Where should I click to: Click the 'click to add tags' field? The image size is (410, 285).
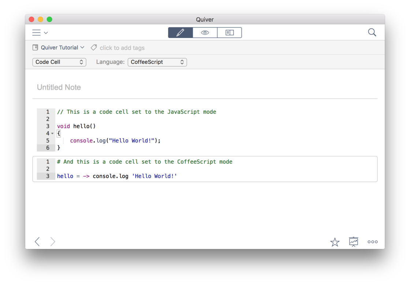pos(122,48)
